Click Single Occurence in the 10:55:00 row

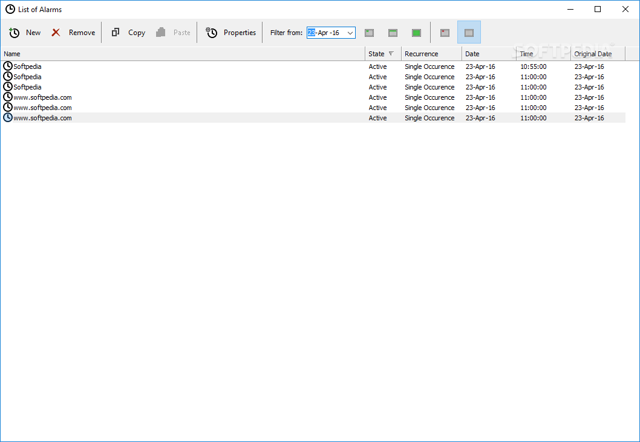tap(429, 67)
